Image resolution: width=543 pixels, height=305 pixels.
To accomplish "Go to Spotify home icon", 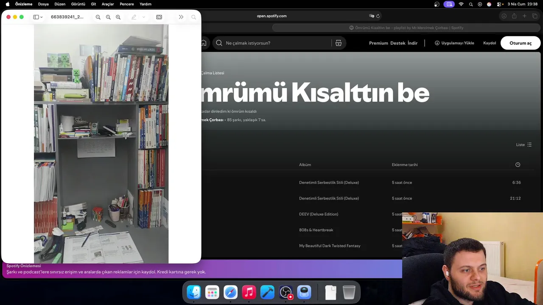I will point(204,43).
